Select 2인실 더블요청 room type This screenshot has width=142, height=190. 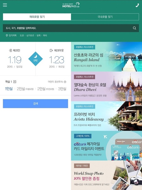(x=25, y=89)
